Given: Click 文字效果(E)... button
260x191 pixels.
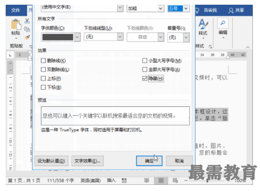Looking at the screenshot, I should [x=88, y=161].
